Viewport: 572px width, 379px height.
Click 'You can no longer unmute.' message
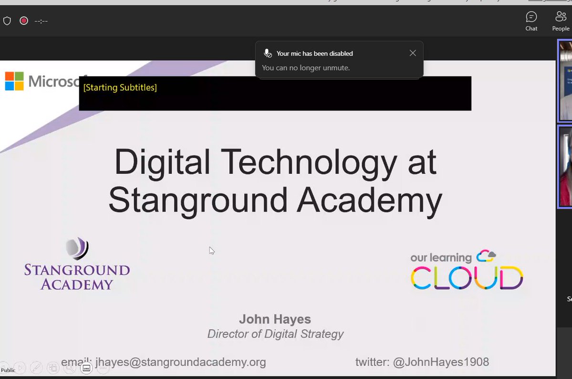306,68
